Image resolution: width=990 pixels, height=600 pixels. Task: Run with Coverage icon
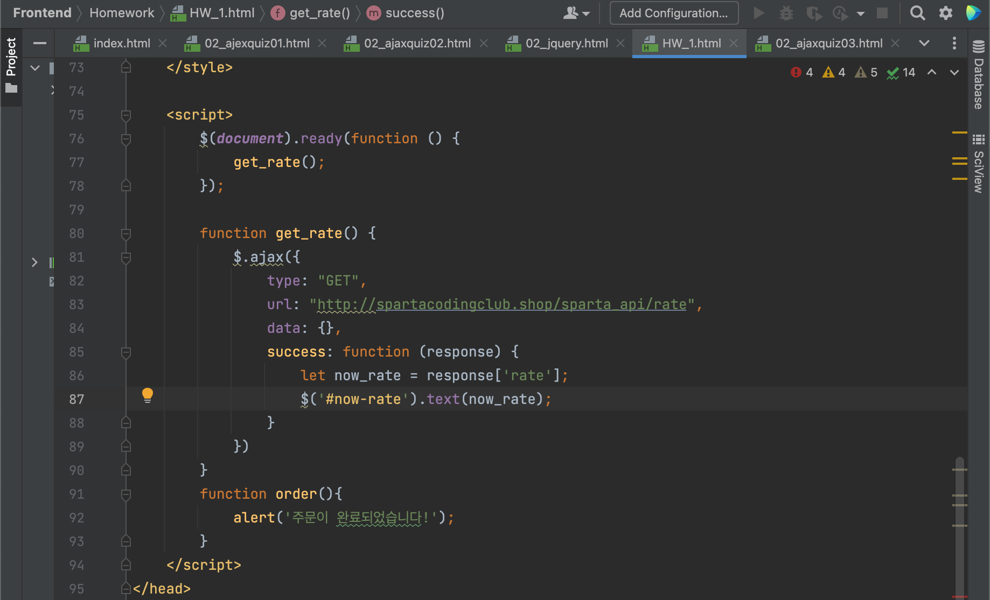814,13
